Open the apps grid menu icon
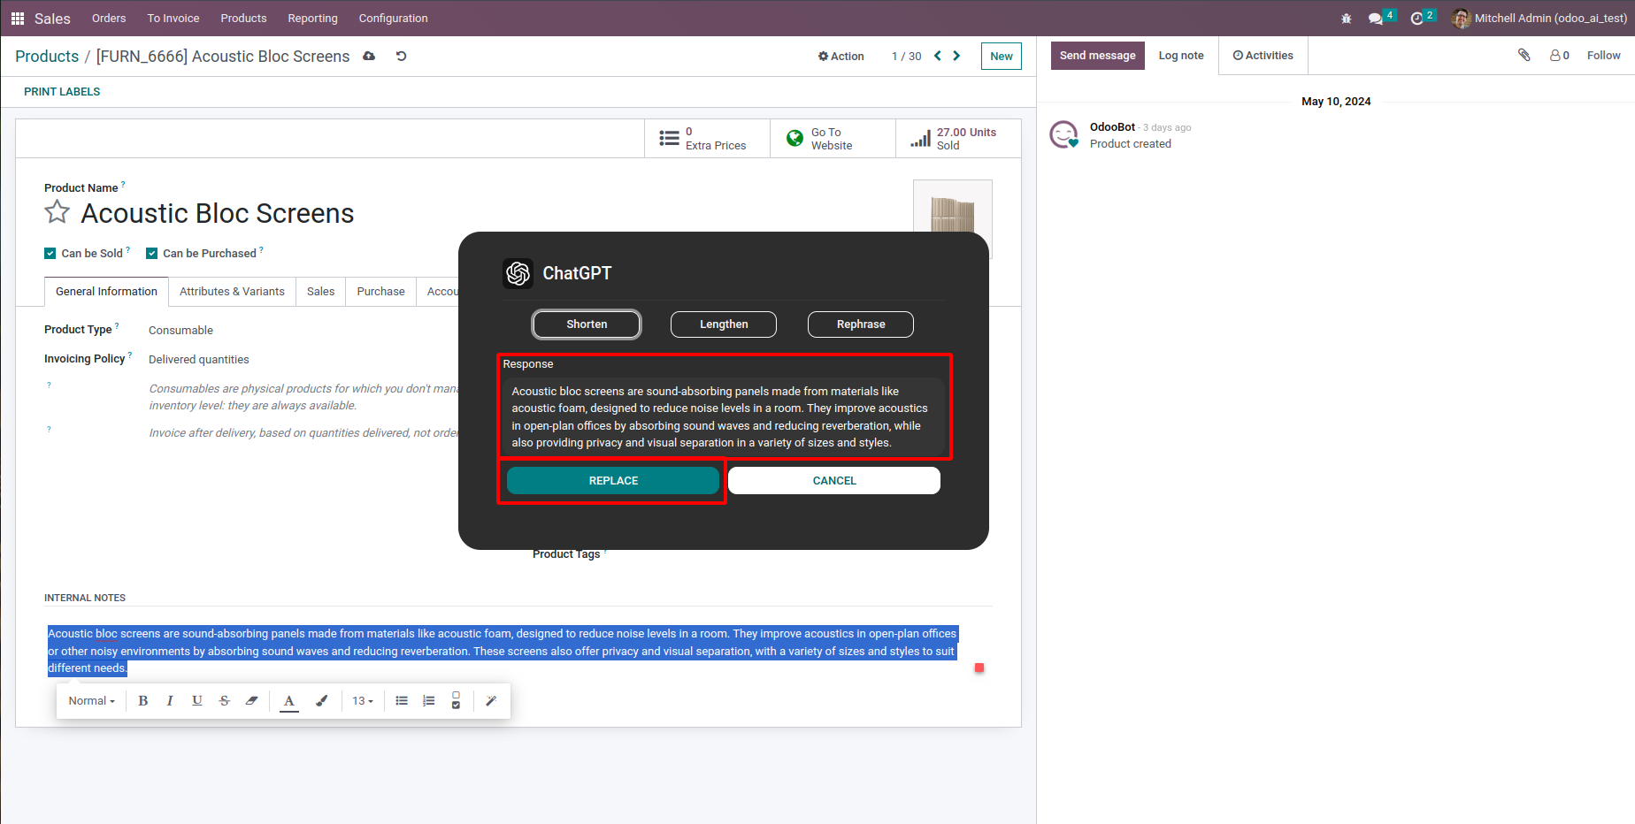Image resolution: width=1635 pixels, height=824 pixels. pos(18,19)
